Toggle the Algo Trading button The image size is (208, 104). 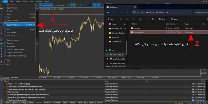tap(46, 5)
